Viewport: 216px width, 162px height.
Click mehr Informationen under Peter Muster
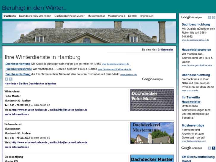tap(17, 114)
